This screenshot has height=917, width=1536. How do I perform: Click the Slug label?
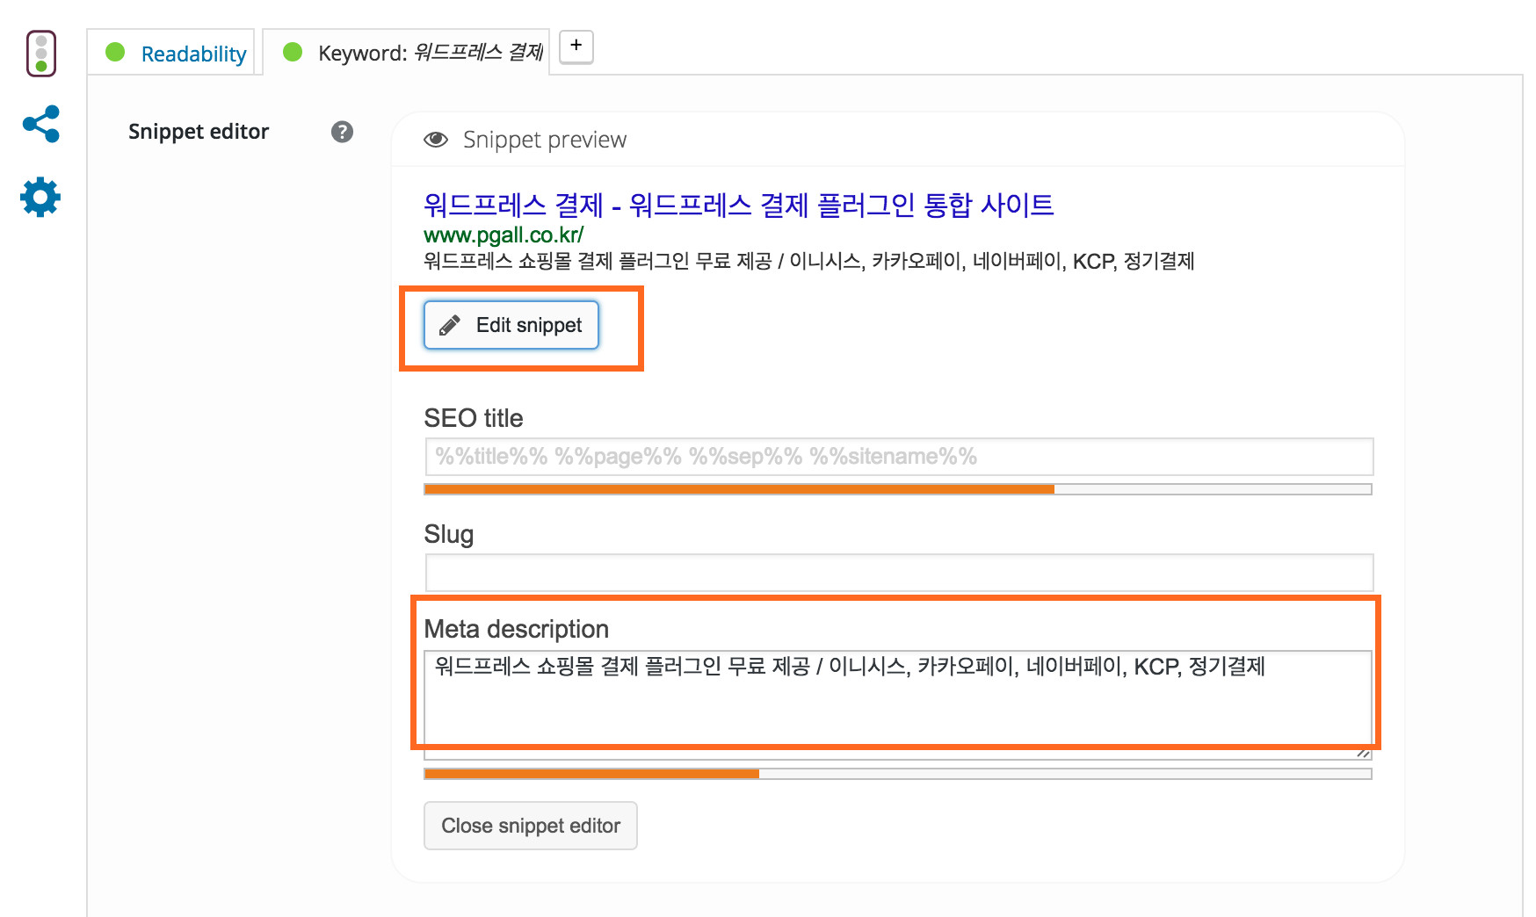449,534
